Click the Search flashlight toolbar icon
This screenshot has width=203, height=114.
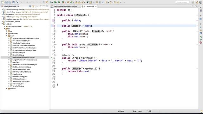point(82,2)
